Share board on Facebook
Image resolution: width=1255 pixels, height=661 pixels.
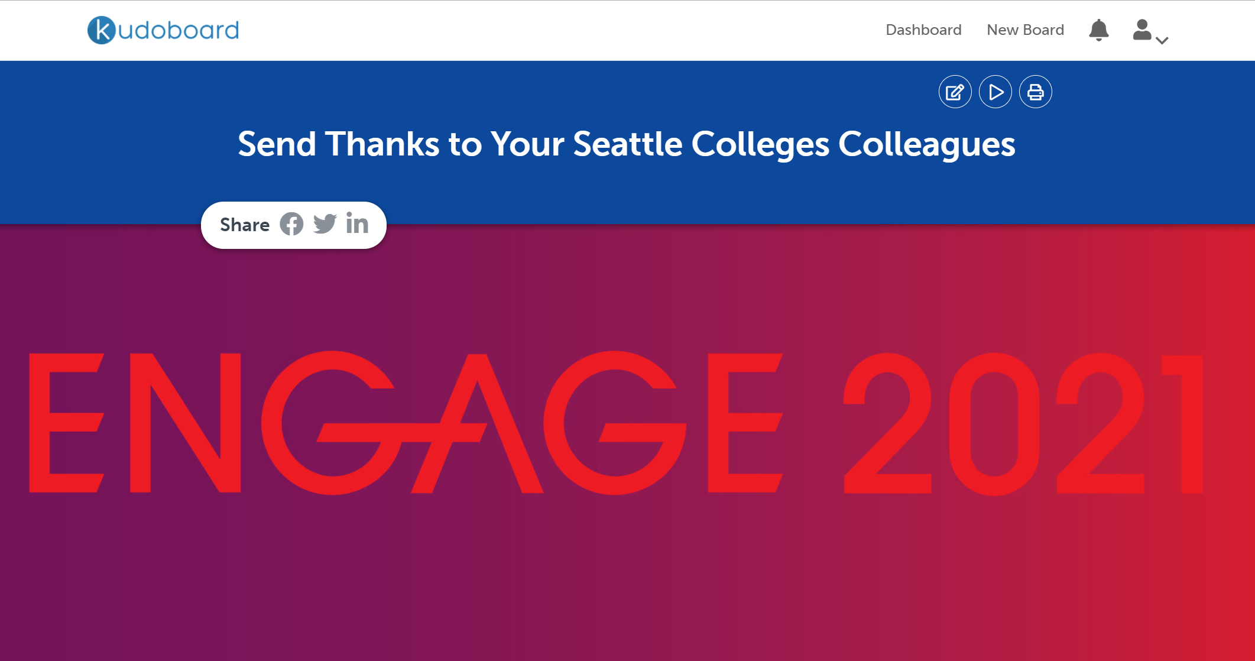click(291, 224)
